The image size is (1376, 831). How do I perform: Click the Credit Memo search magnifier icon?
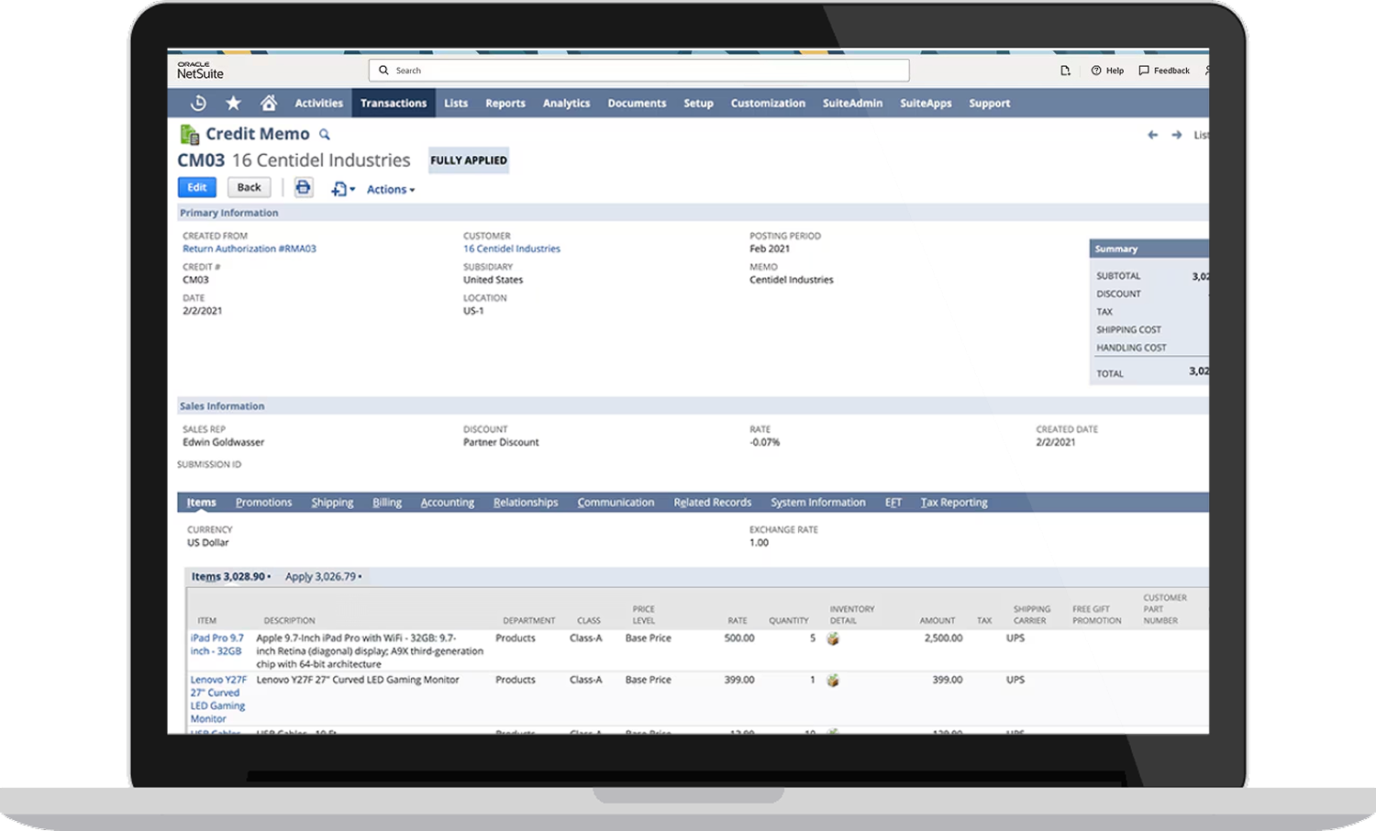324,135
